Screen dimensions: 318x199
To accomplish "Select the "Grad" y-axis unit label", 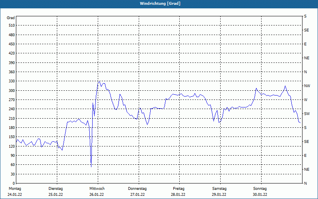I will pyautogui.click(x=11, y=18).
